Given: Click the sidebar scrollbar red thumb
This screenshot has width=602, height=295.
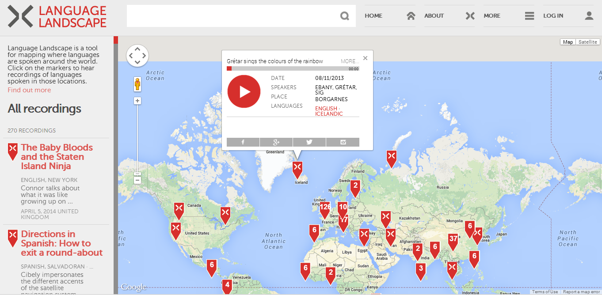Looking at the screenshot, I should (x=116, y=40).
